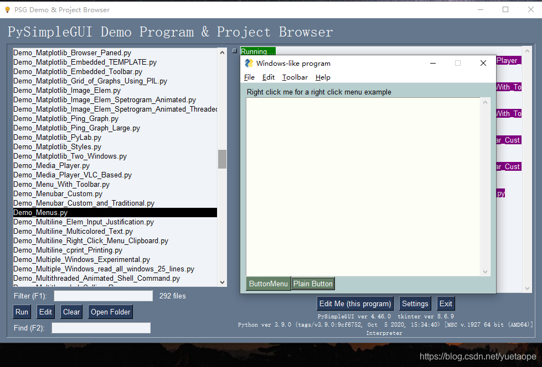Click the green Running... status text
Screen dimensions: 542x367
[258, 51]
